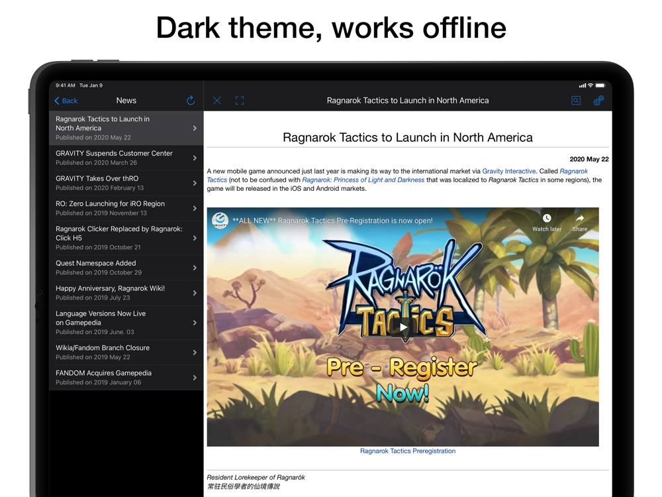Expand chevron on FANDOM Acquires Gamepedia row
This screenshot has height=497, width=662.
(x=195, y=378)
